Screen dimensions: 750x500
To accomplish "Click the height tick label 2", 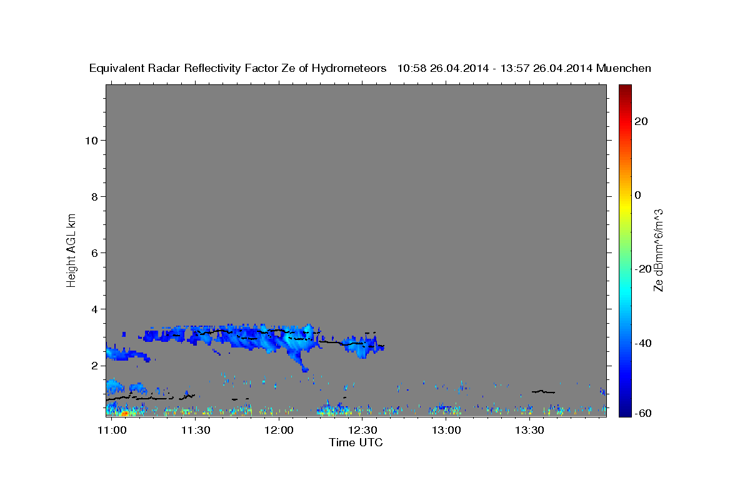I will click(95, 366).
